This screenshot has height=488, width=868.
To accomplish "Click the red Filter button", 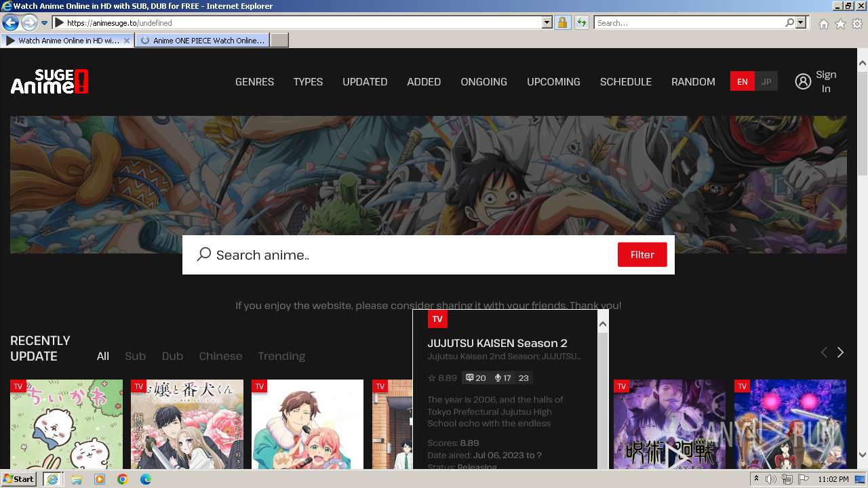I will tap(642, 255).
